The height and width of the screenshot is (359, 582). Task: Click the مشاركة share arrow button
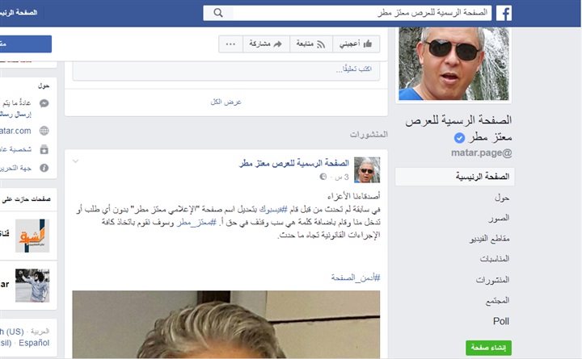tap(266, 44)
